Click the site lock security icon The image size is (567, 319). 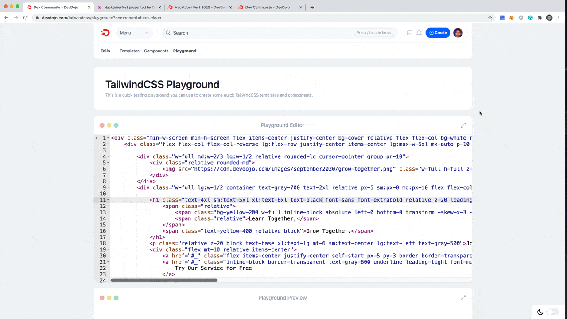pyautogui.click(x=37, y=18)
